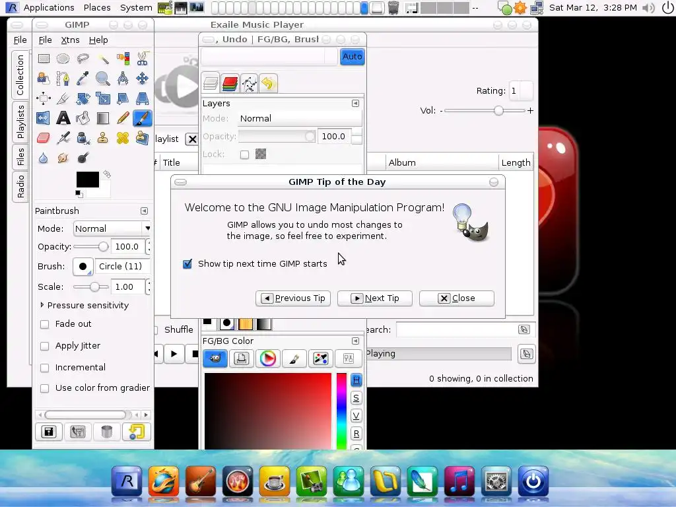Enable Apply Jitter option
This screenshot has height=507, width=676.
pyautogui.click(x=44, y=346)
